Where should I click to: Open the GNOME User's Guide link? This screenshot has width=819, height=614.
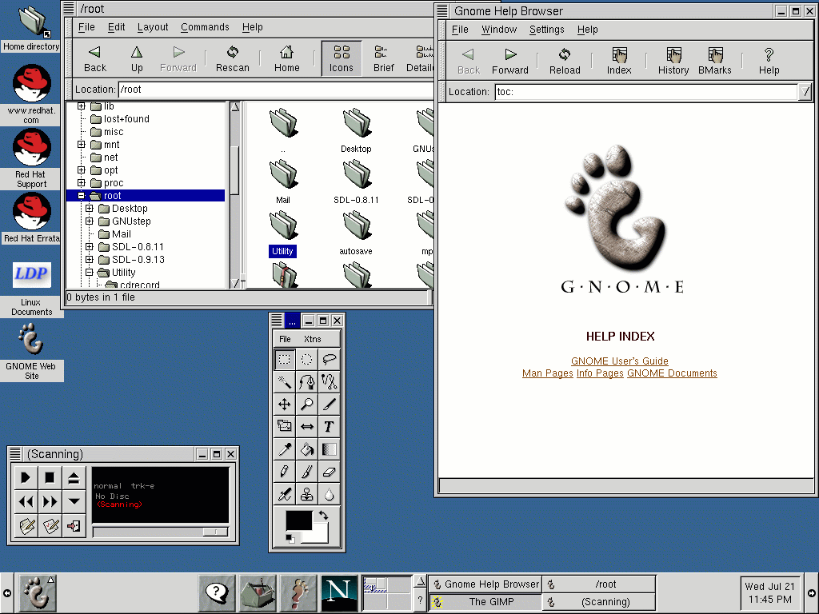[x=619, y=361]
